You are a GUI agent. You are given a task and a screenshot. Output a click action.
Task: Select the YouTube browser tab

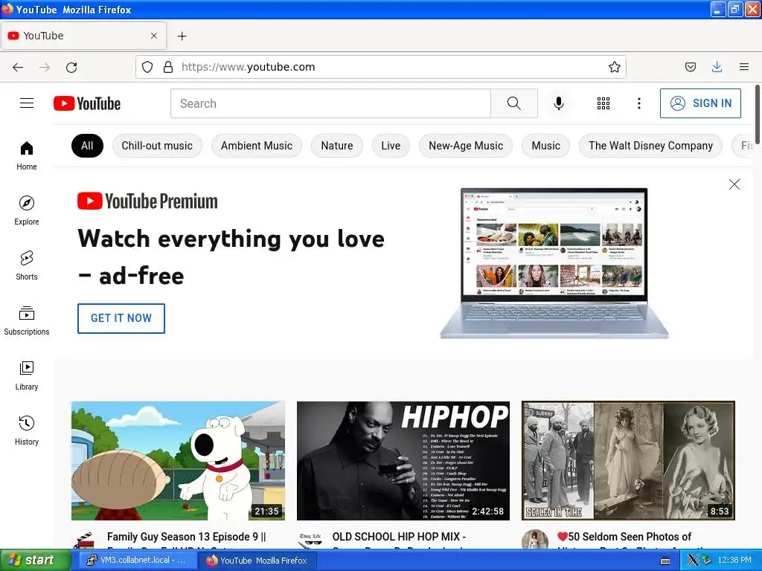point(83,36)
